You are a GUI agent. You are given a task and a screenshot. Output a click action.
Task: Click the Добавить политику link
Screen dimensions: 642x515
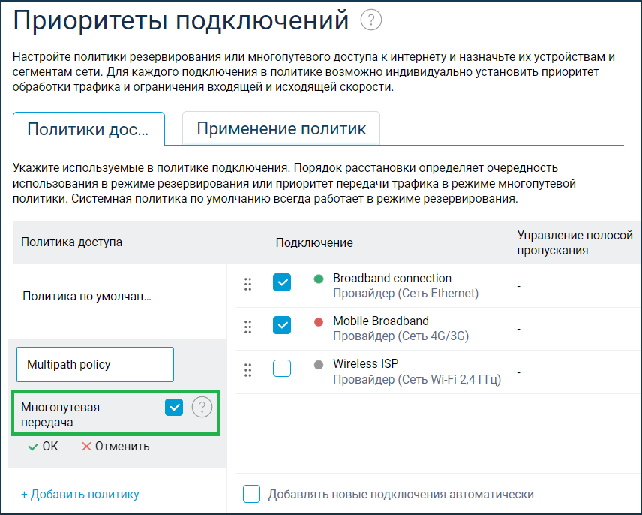coord(80,494)
